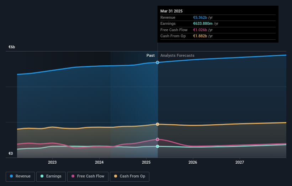Click the pink dot in the Free Cash Flow legend

(x=73, y=176)
